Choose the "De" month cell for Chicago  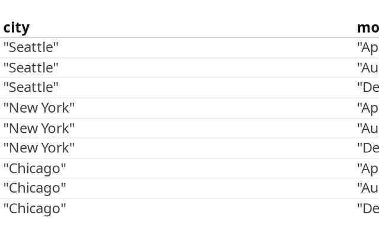tap(368, 209)
